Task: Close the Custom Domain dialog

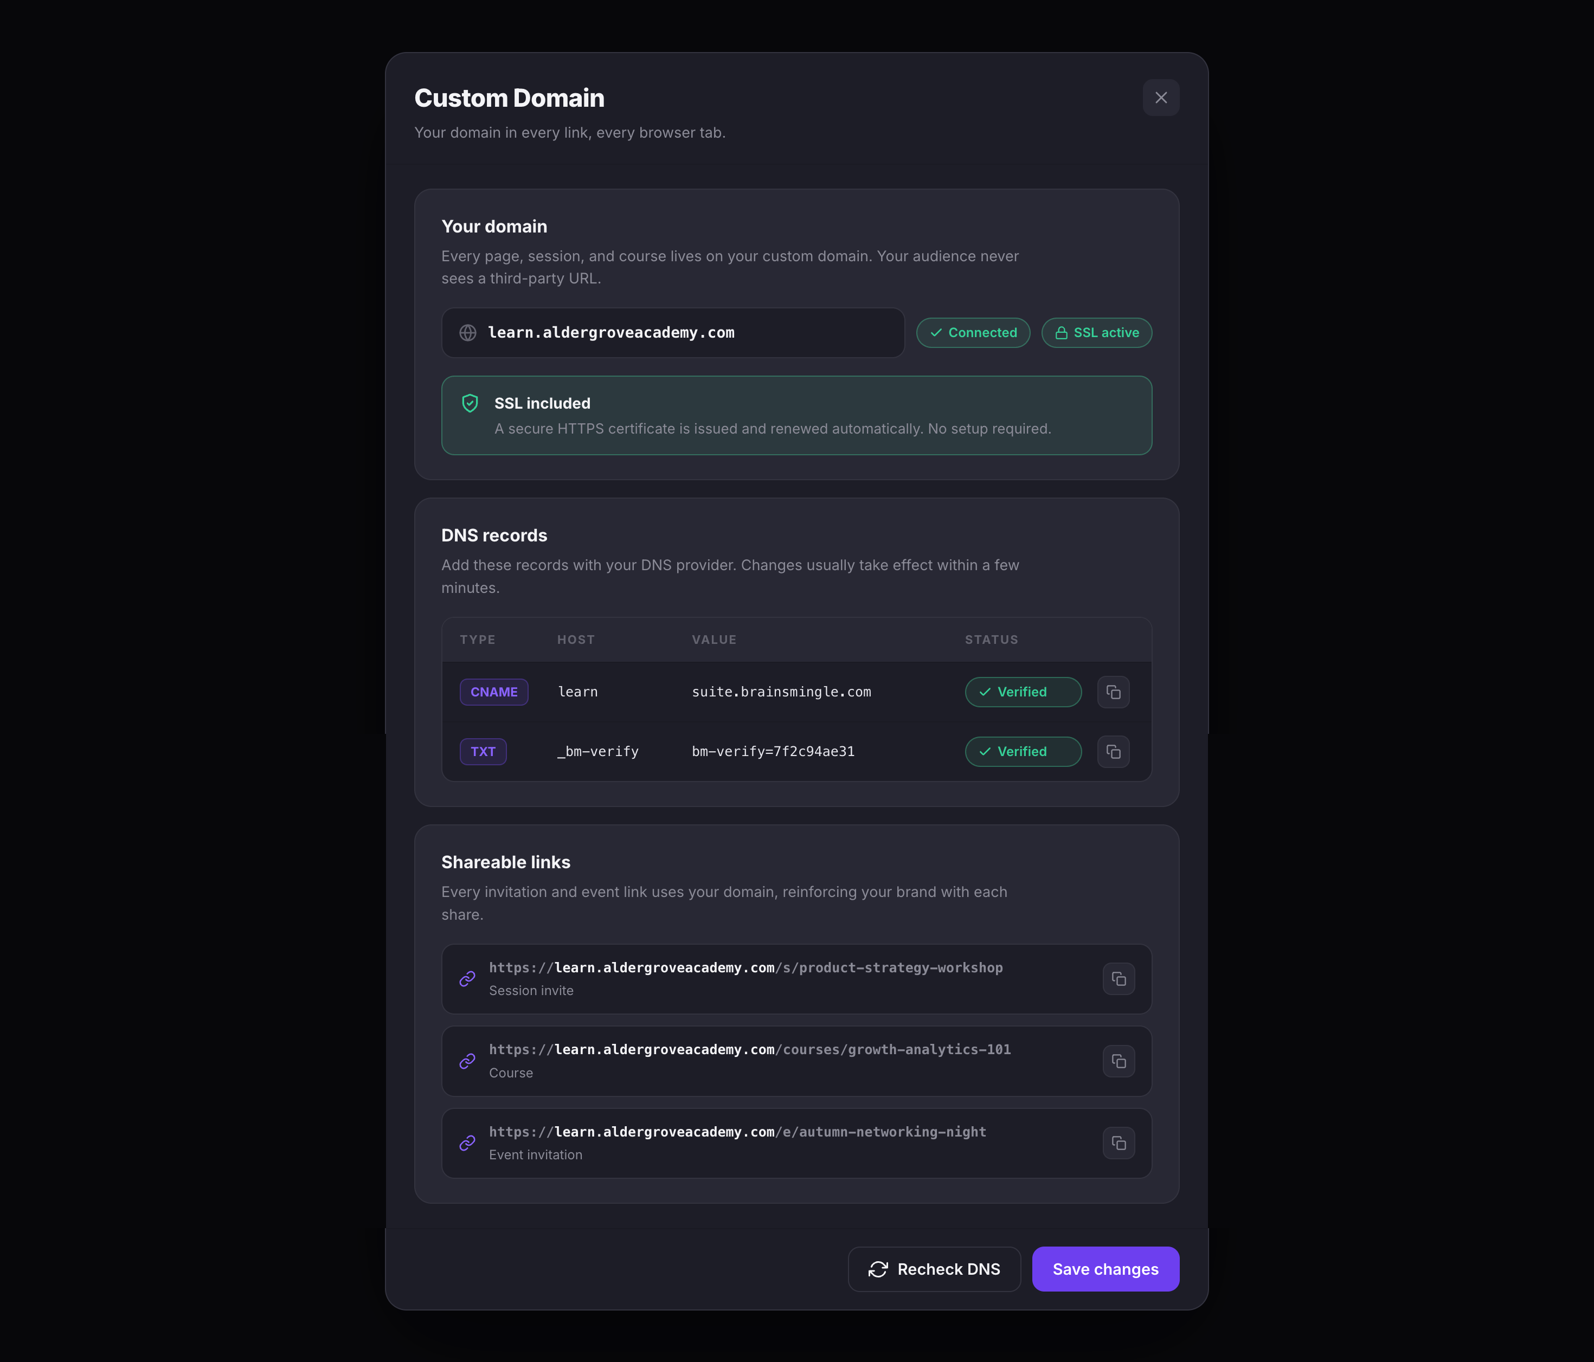Action: click(x=1160, y=98)
